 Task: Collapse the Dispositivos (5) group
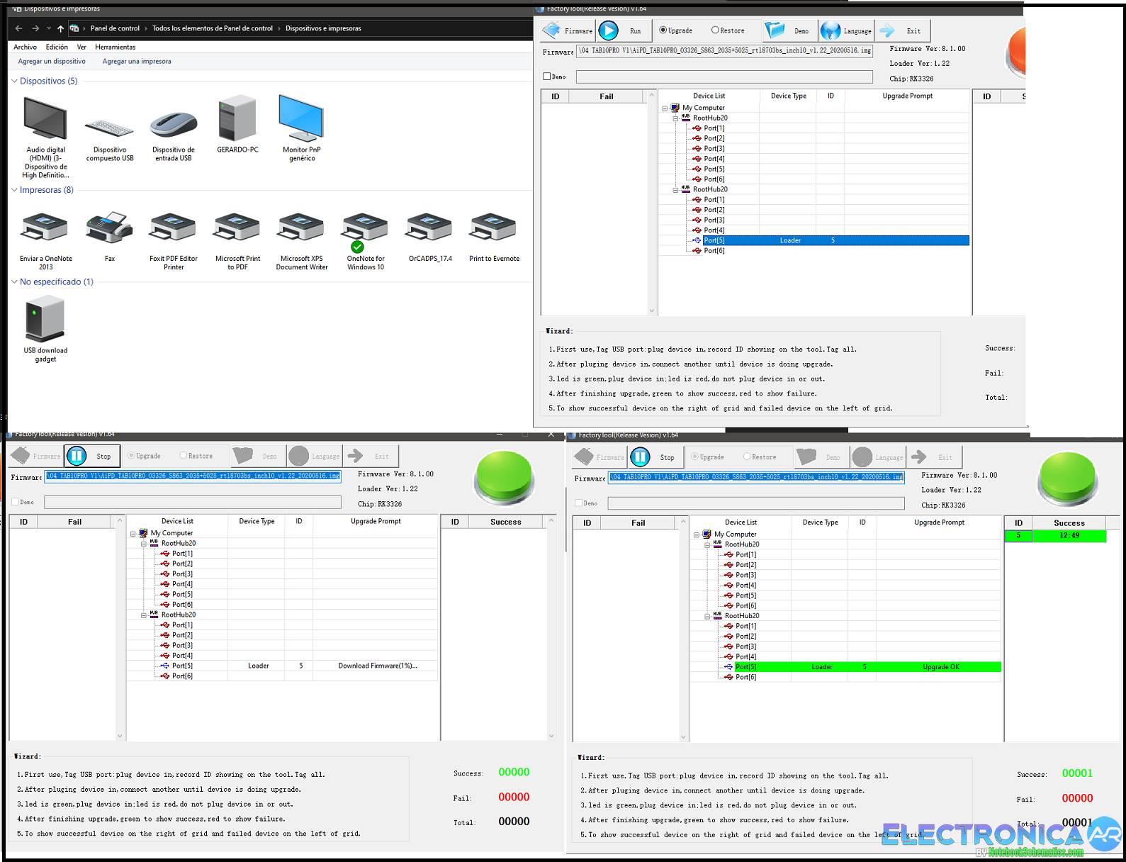coord(15,82)
